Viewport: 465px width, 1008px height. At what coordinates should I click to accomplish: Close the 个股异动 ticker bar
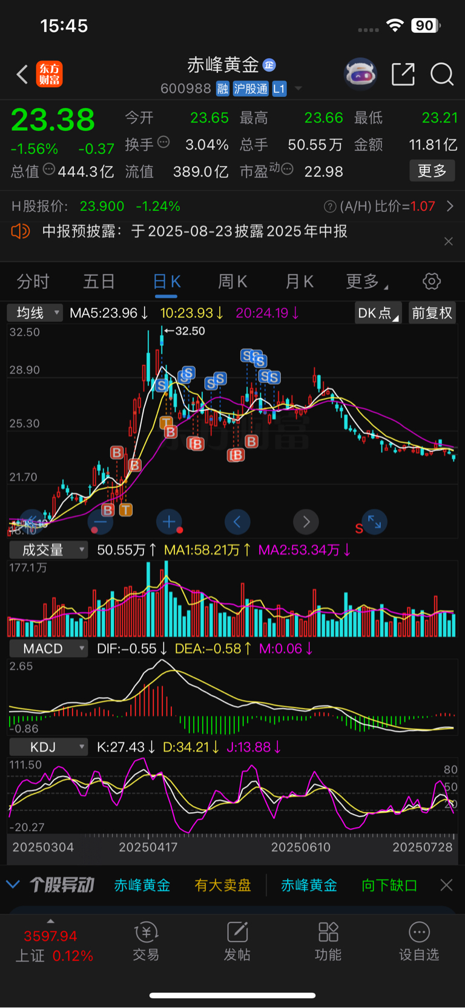tap(447, 885)
